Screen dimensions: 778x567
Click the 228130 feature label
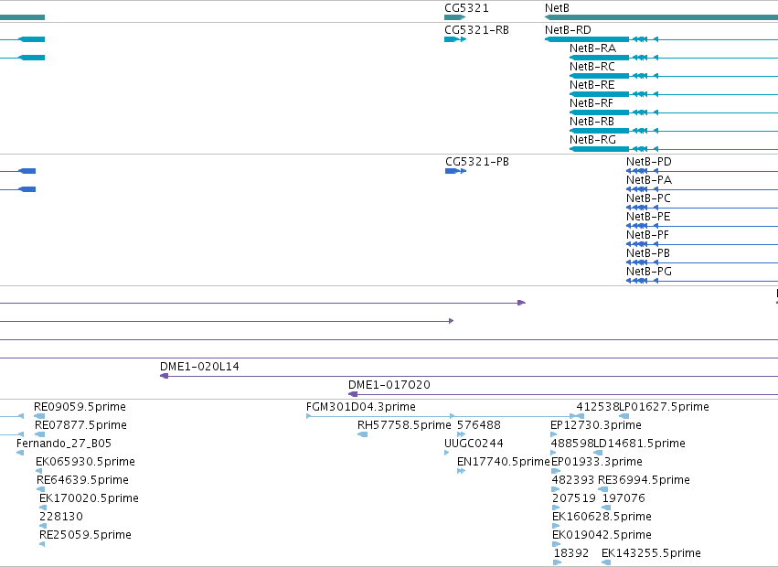pyautogui.click(x=61, y=517)
